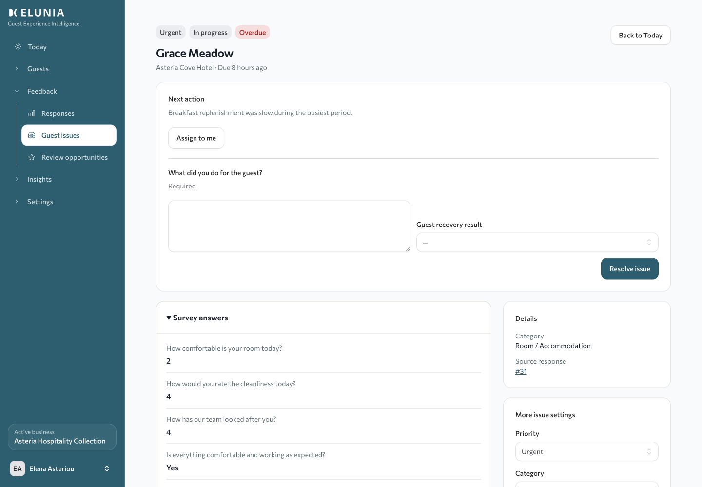Open Responses under Feedback
The width and height of the screenshot is (702, 487).
click(x=69, y=113)
